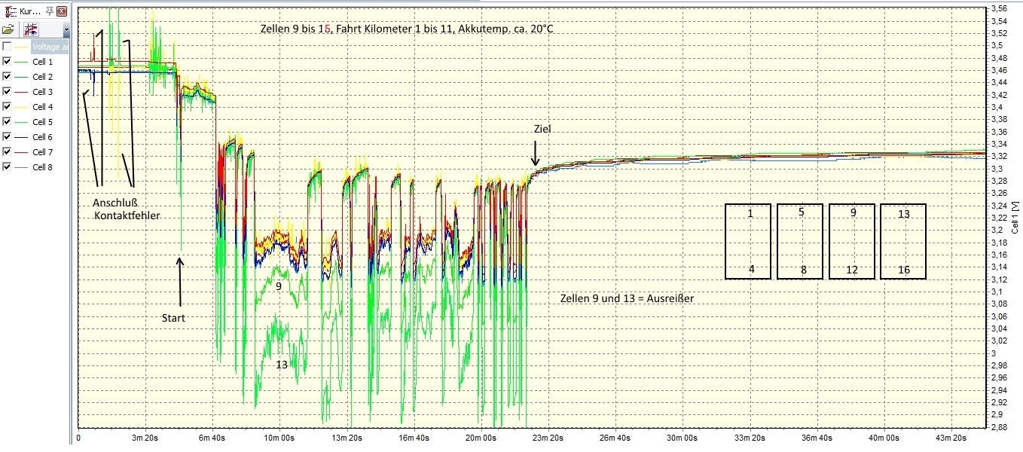The image size is (1023, 452).
Task: Enable the Voltage curve checkbox
Action: [7, 47]
